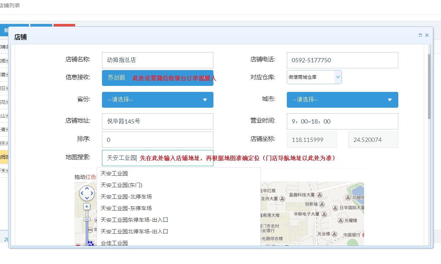This screenshot has height=264, width=441.
Task: Zoom out the map with minus button
Action: click(x=87, y=219)
